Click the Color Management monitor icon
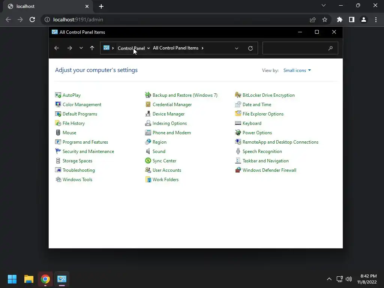 click(58, 104)
